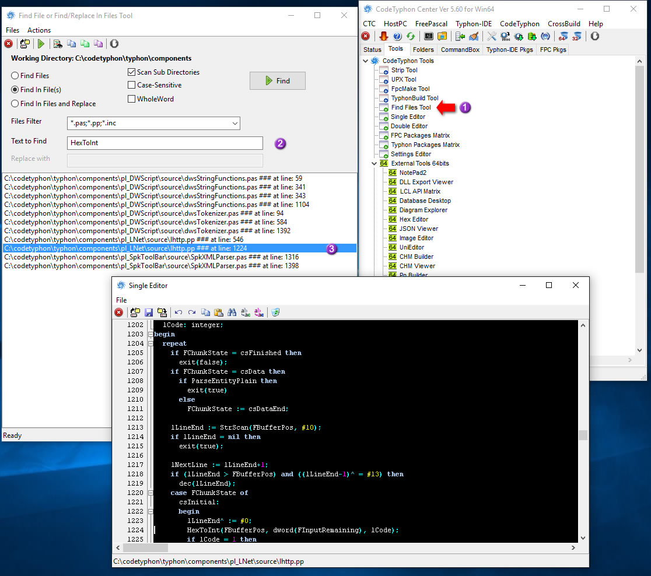
Task: Collapse the CodeTyphon Tools tree node
Action: (x=366, y=61)
